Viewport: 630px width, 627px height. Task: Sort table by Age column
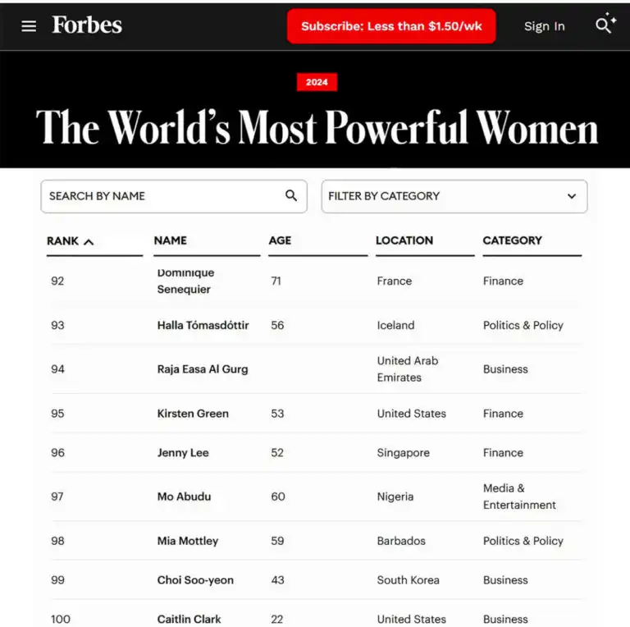tap(280, 240)
